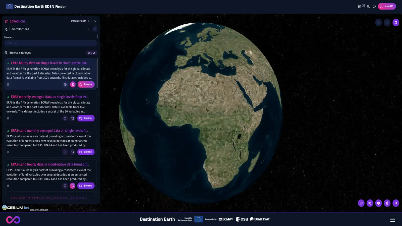The width and height of the screenshot is (402, 226).
Task: Open the info icon in the top header
Action: coord(374,7)
